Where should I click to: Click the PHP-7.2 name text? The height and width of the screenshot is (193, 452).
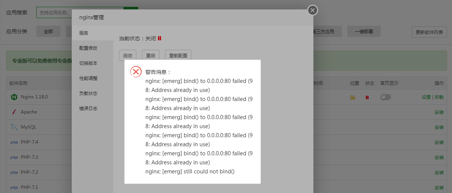29,172
